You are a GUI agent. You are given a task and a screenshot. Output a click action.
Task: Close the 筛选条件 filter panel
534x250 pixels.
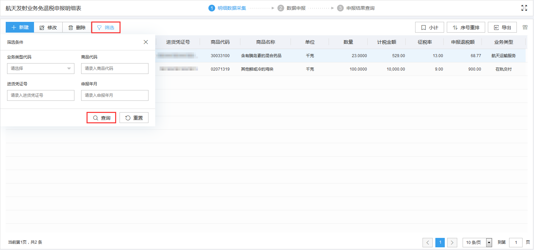click(x=146, y=42)
